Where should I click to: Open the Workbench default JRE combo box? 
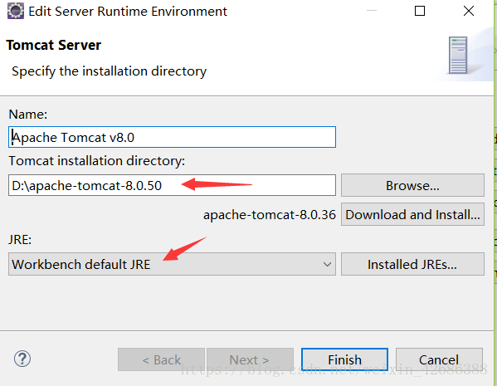tap(172, 264)
